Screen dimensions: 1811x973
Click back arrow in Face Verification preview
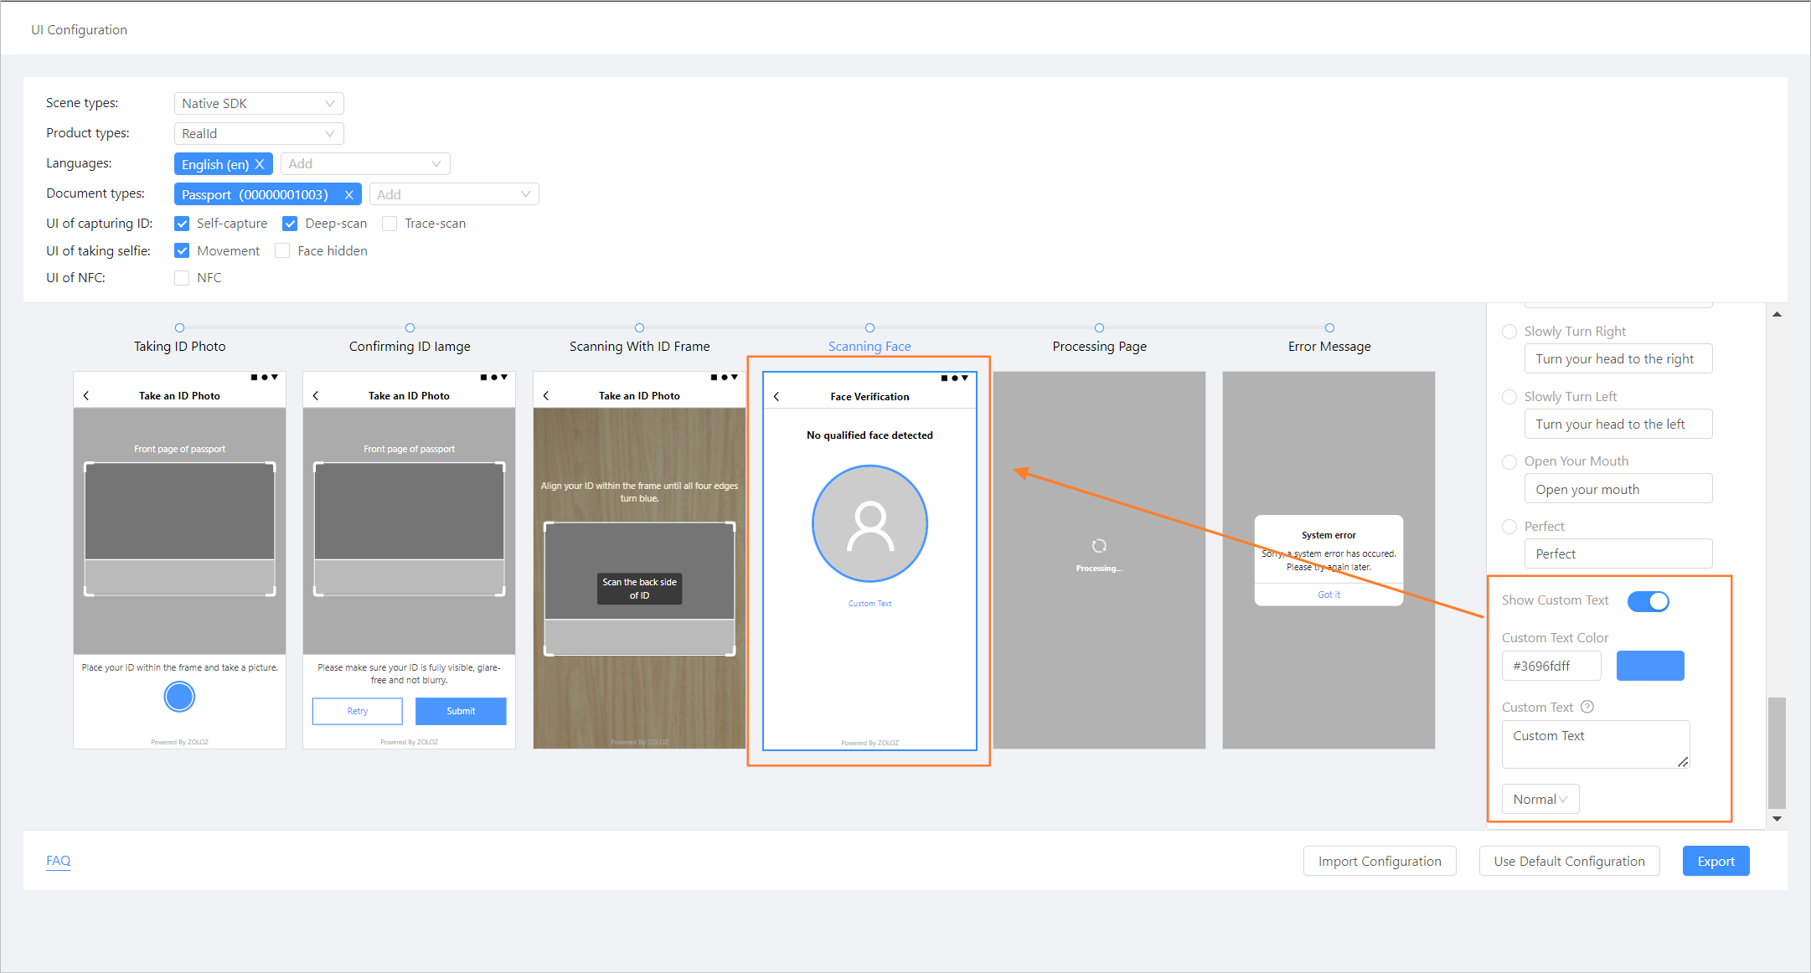777,397
